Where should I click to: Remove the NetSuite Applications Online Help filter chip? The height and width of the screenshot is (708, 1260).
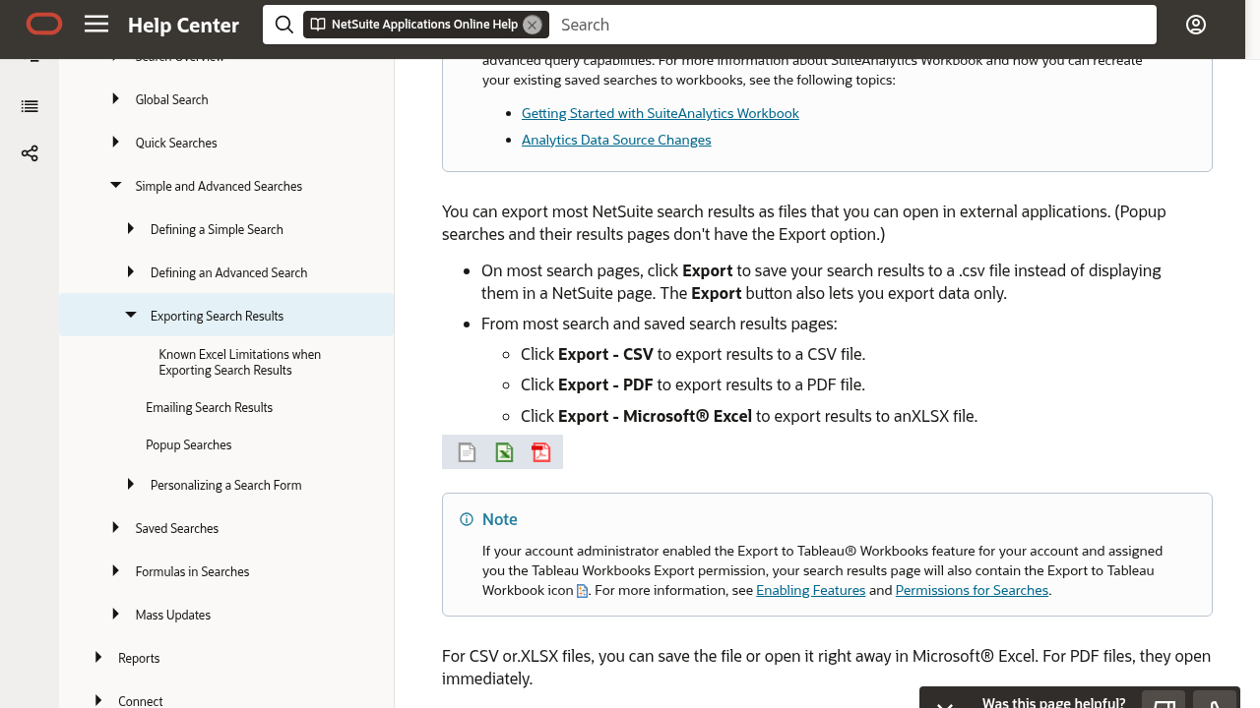[533, 25]
